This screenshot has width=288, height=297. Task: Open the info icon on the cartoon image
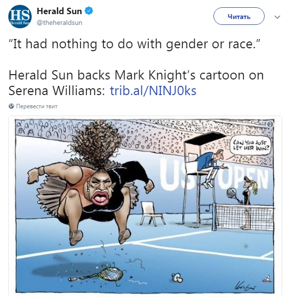click(x=270, y=124)
